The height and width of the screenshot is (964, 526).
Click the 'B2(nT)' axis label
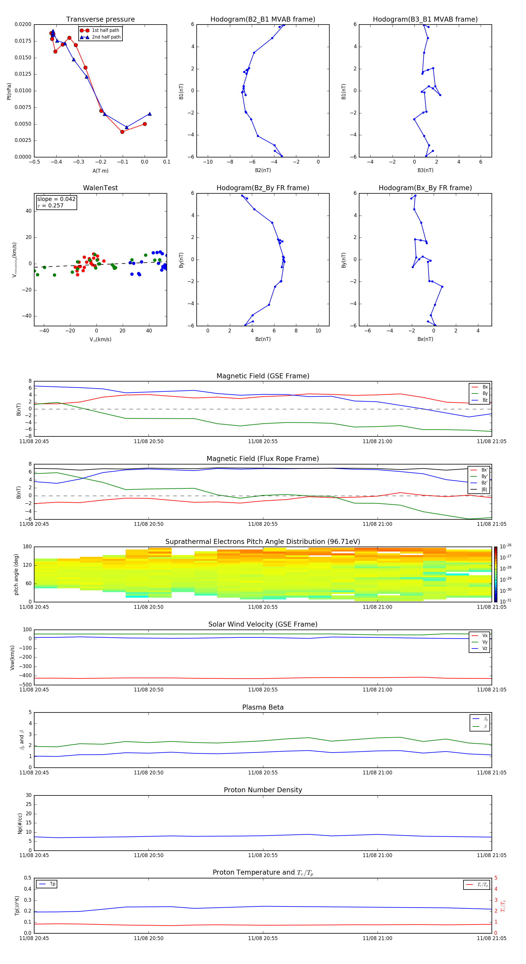pyautogui.click(x=263, y=170)
